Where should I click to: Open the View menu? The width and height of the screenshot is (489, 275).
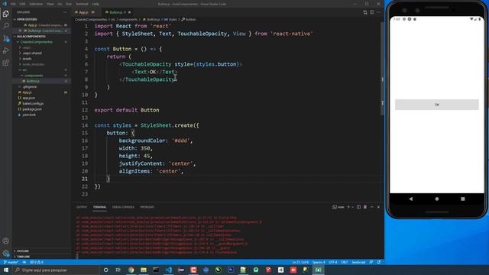coord(50,4)
